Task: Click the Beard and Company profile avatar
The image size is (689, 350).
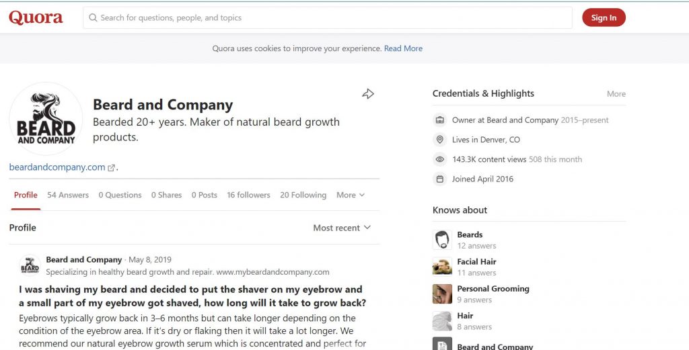Action: click(46, 119)
